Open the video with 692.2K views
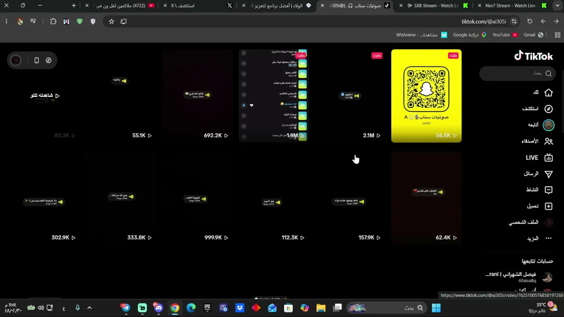 [197, 96]
